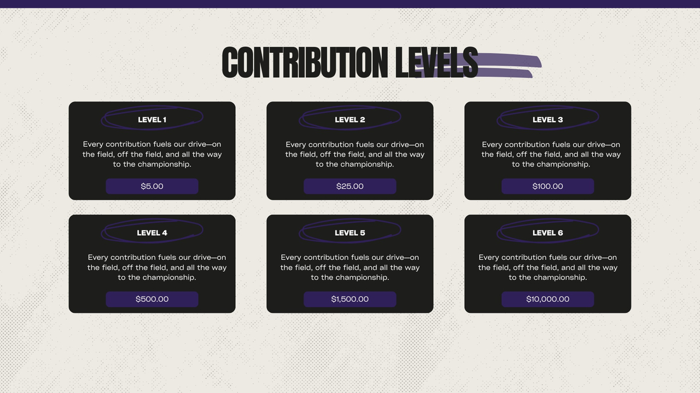The image size is (700, 393).
Task: Select the Contribution Levels heading
Action: (350, 62)
